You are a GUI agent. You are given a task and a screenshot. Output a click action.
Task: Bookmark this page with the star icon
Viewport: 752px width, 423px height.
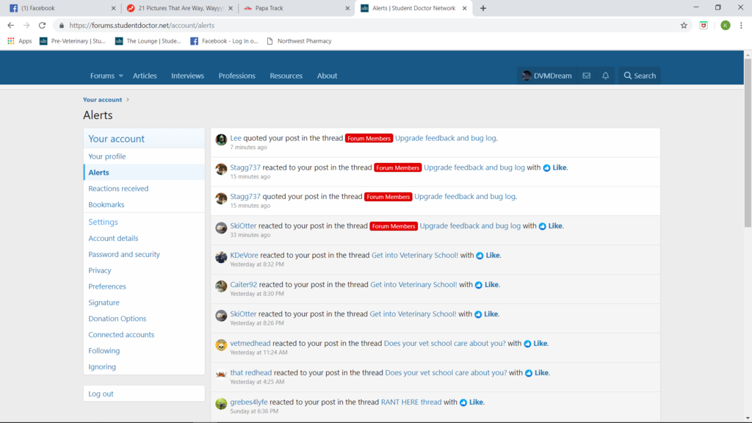pyautogui.click(x=684, y=25)
